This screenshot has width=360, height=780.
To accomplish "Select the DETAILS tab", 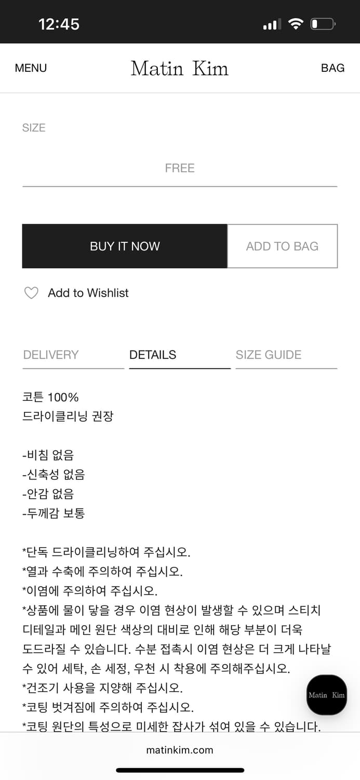I will (153, 355).
